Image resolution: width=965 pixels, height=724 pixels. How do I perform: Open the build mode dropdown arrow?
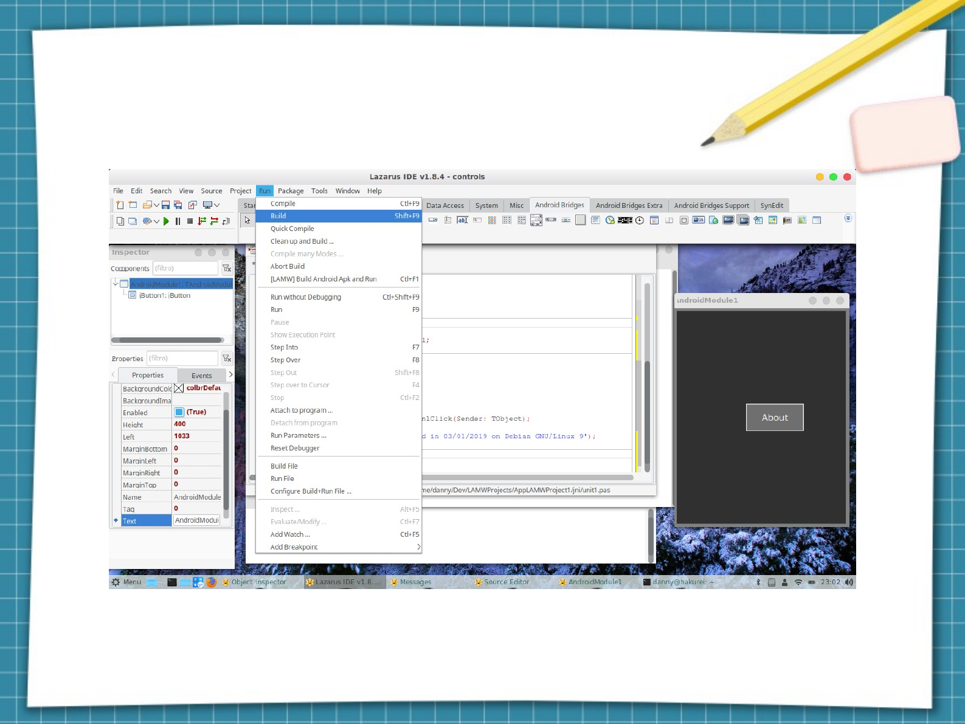pos(156,221)
